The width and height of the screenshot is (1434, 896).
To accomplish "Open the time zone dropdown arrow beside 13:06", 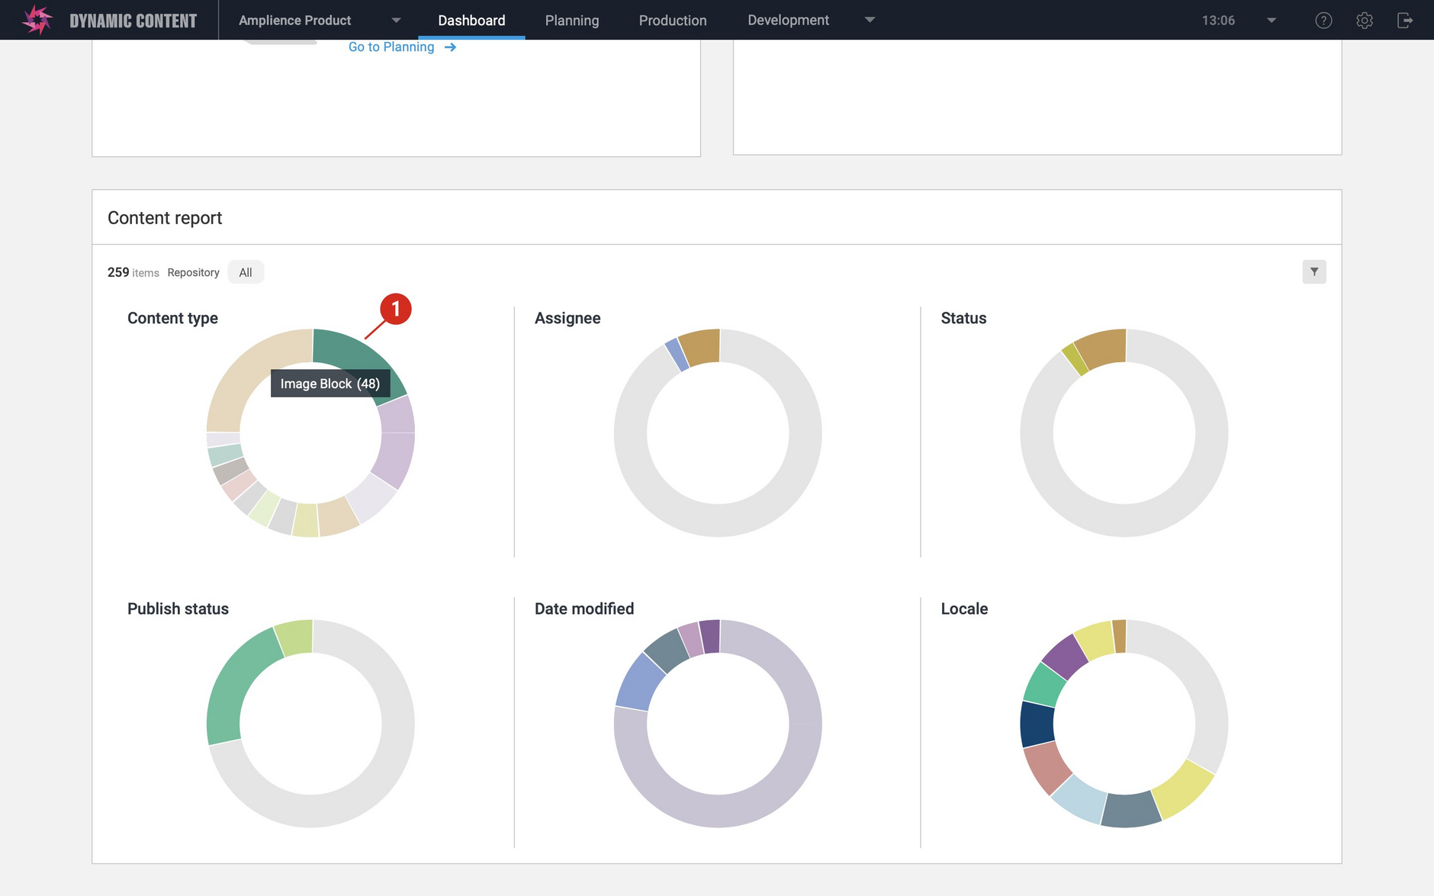I will click(1272, 21).
